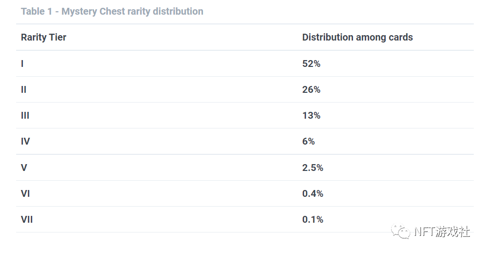
Task: Select the tier I row label
Action: click(x=22, y=63)
